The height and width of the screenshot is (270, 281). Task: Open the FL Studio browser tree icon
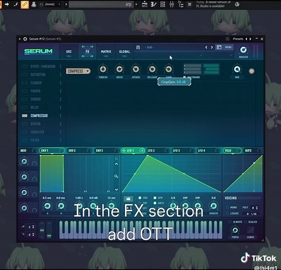[x=180, y=4]
